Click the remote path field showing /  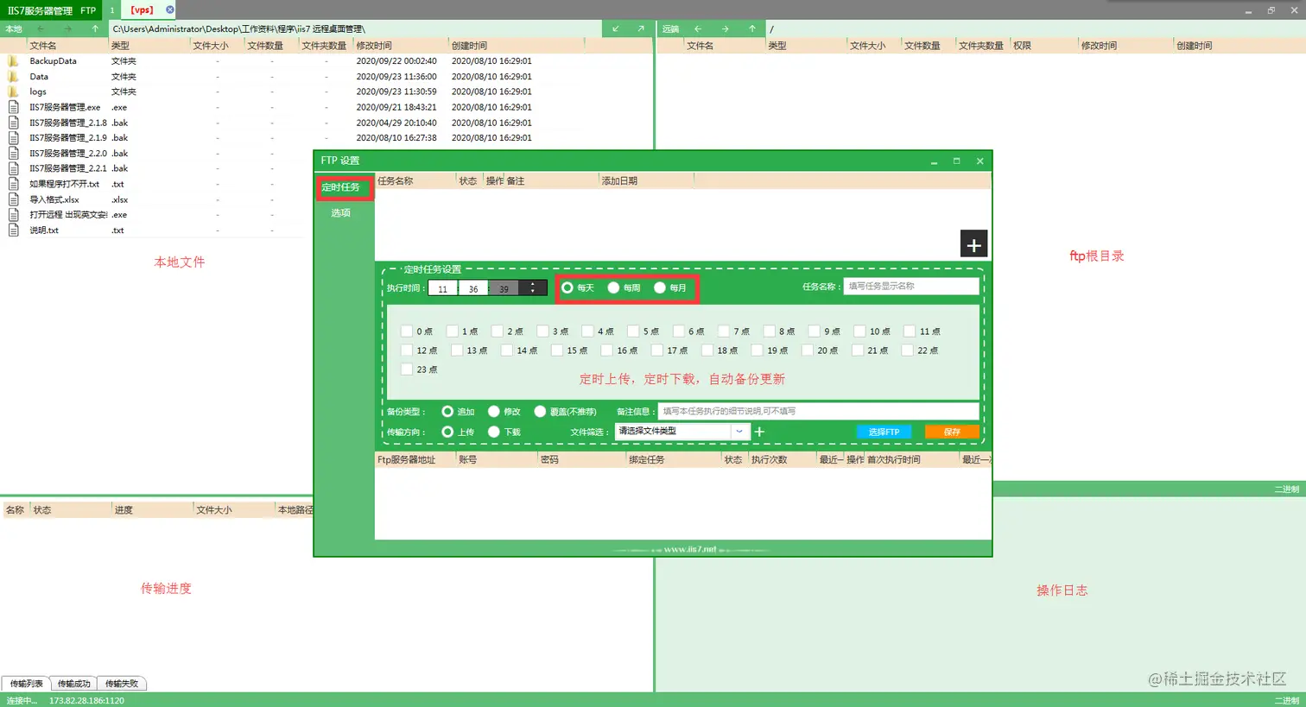tap(1035, 28)
